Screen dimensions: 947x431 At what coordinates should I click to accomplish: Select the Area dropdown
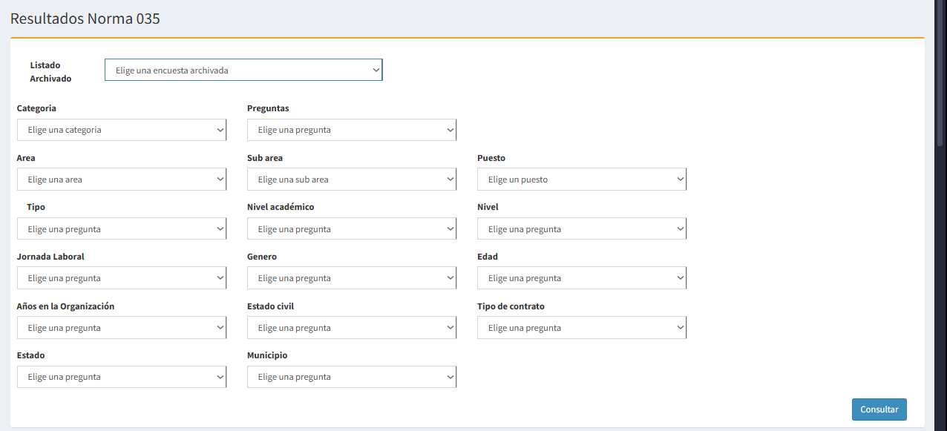122,180
